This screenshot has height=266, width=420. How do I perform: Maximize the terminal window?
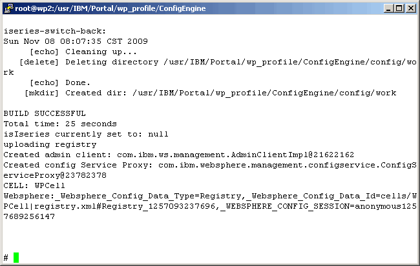coord(398,8)
